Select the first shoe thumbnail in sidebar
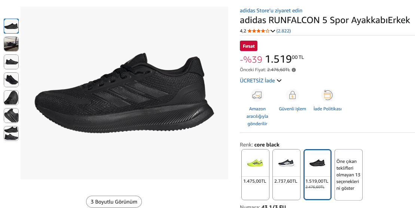415x208 pixels. pyautogui.click(x=11, y=26)
